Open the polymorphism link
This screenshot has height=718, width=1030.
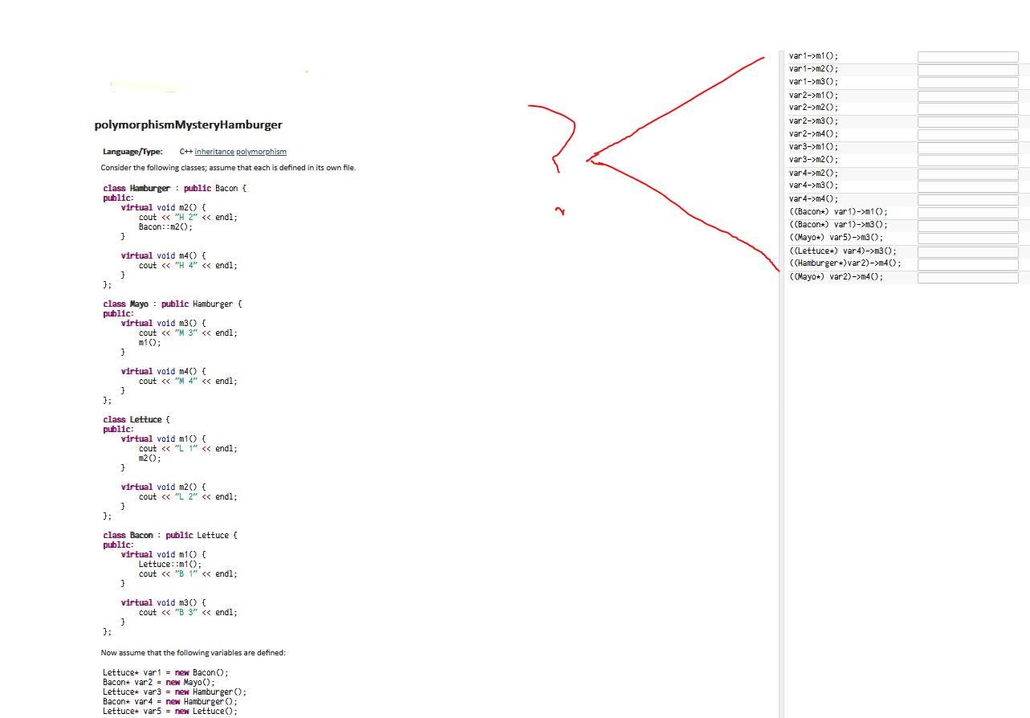[263, 151]
